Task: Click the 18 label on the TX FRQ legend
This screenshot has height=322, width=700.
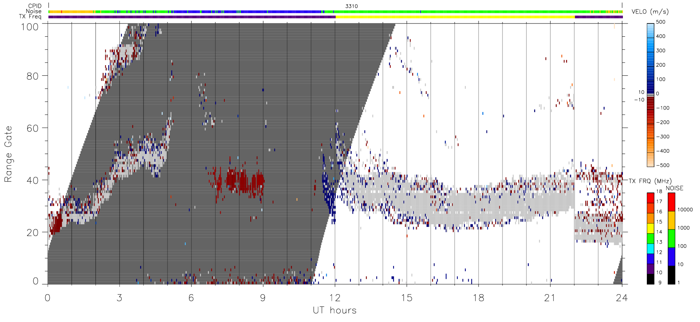Action: click(659, 191)
